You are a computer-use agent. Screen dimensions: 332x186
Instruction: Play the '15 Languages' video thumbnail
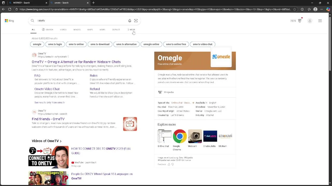tap(49, 178)
